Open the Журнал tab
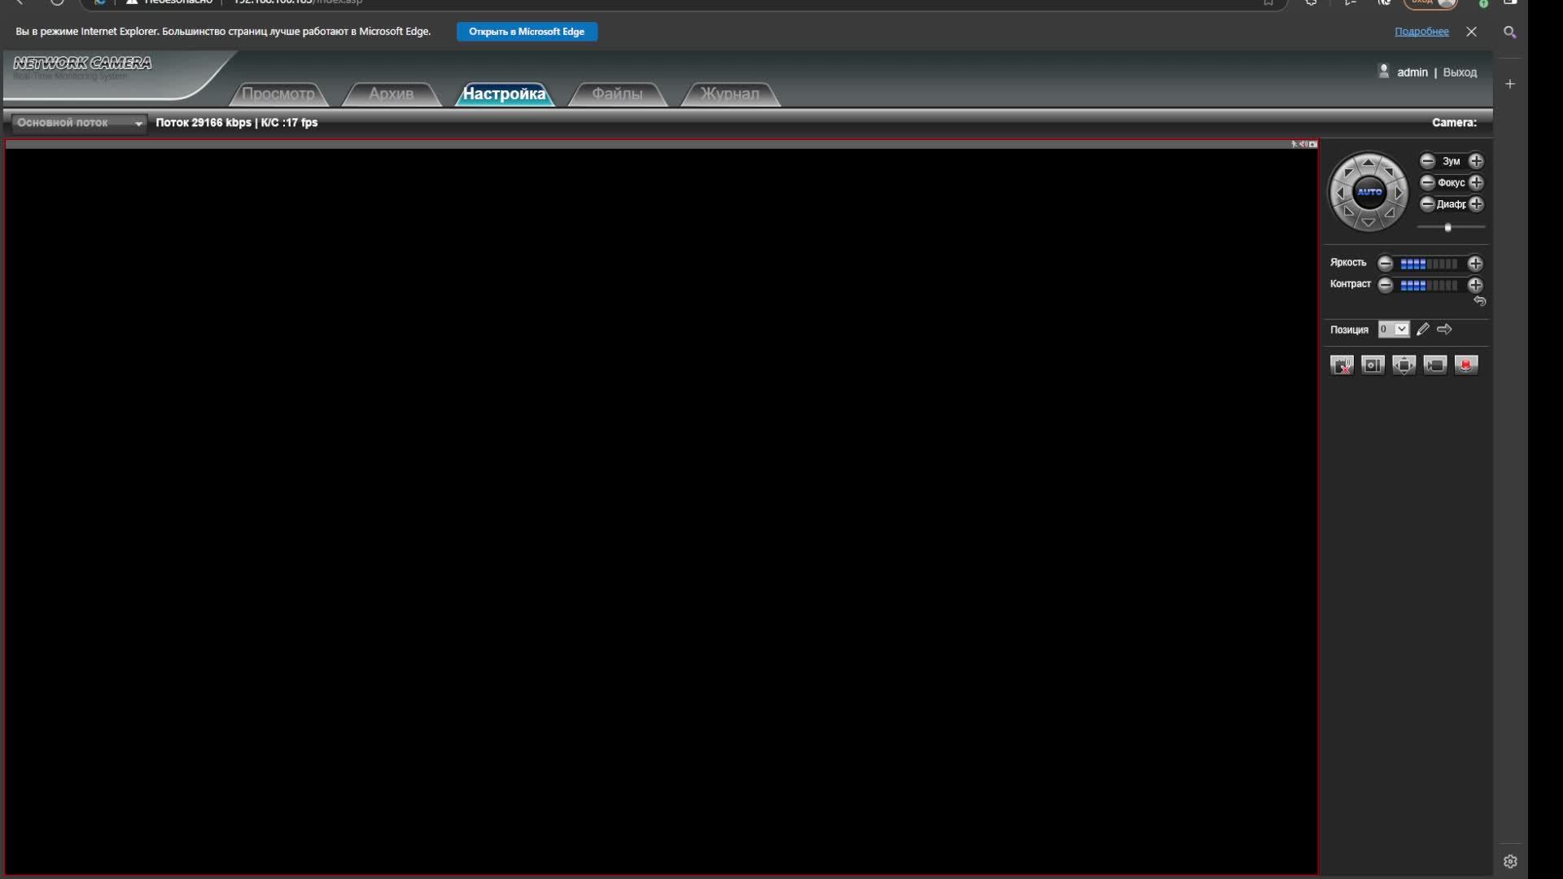Viewport: 1563px width, 879px height. (x=729, y=94)
